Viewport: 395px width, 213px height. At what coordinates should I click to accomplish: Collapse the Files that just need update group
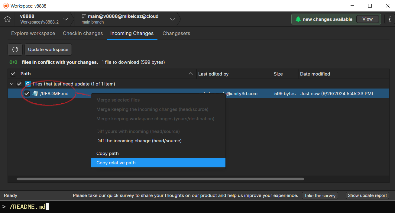pyautogui.click(x=11, y=84)
